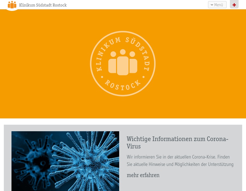Click the center person figure in seal
The height and width of the screenshot is (191, 246).
(123, 63)
